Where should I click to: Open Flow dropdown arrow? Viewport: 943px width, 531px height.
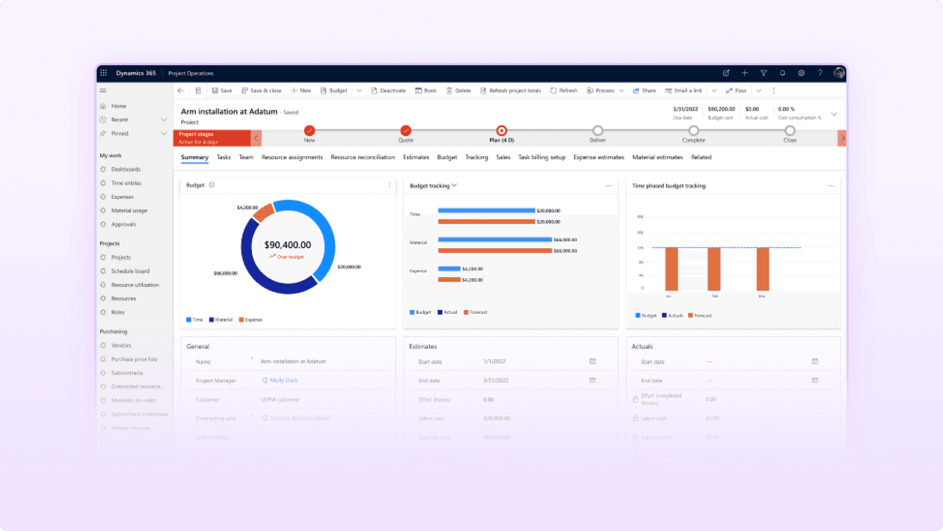[x=758, y=91]
